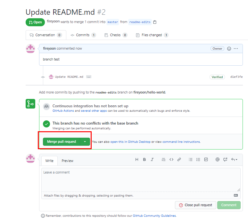Screen dimensions: 248x219
Task: Insert a bulleted list
Action: (191, 159)
